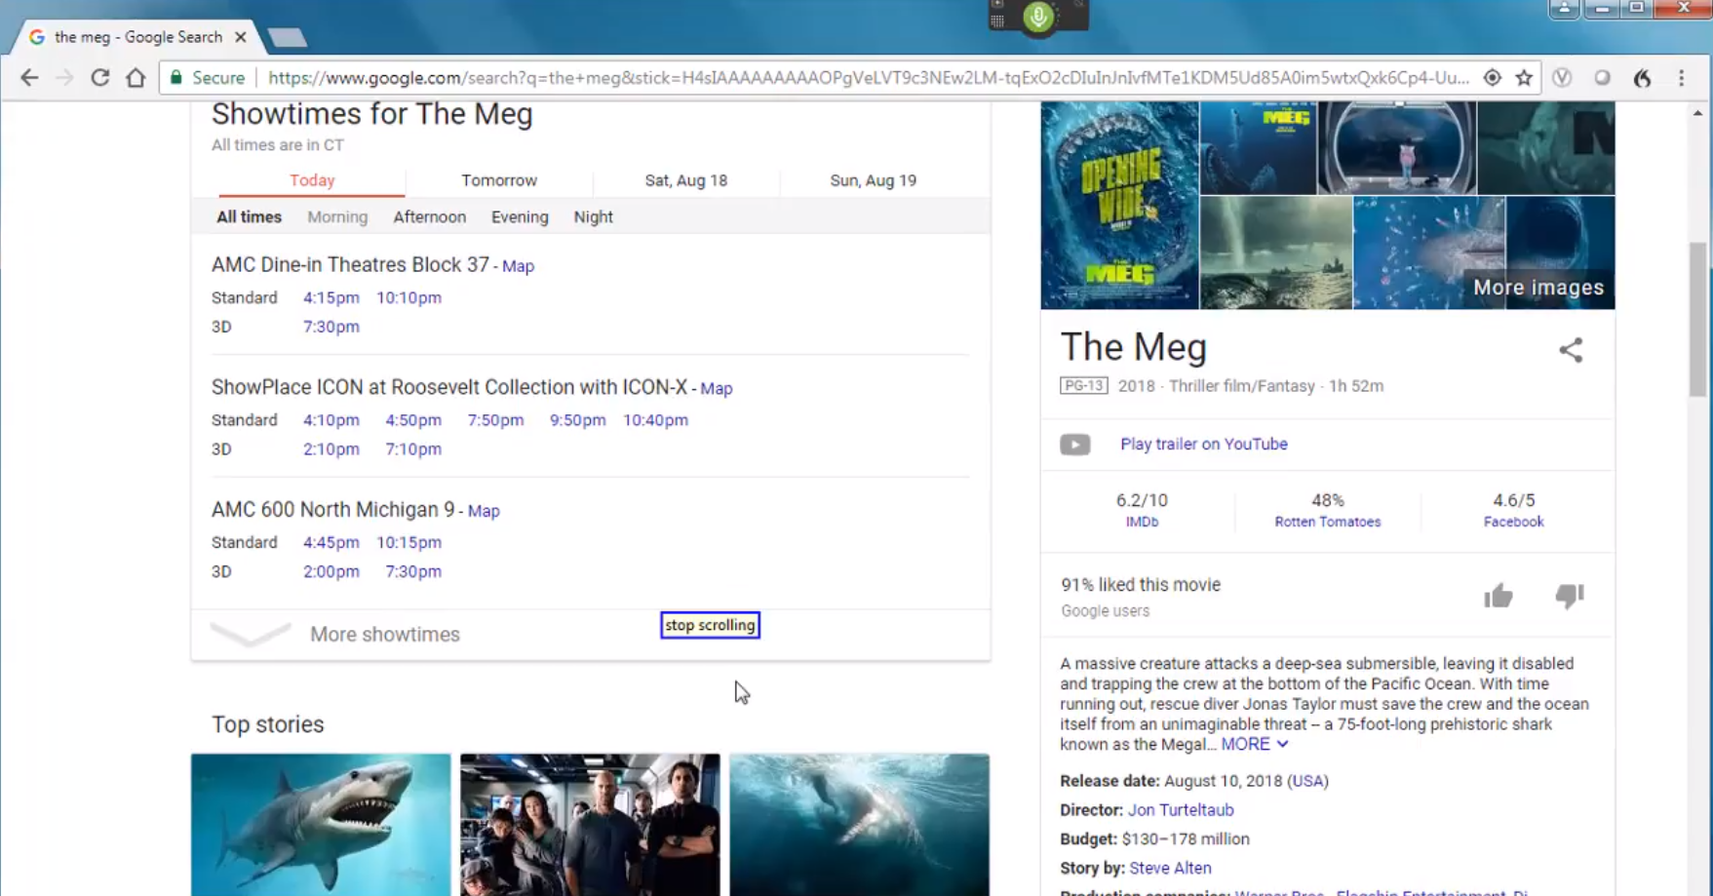Filter showtimes by Afternoon
This screenshot has width=1713, height=896.
pos(429,217)
